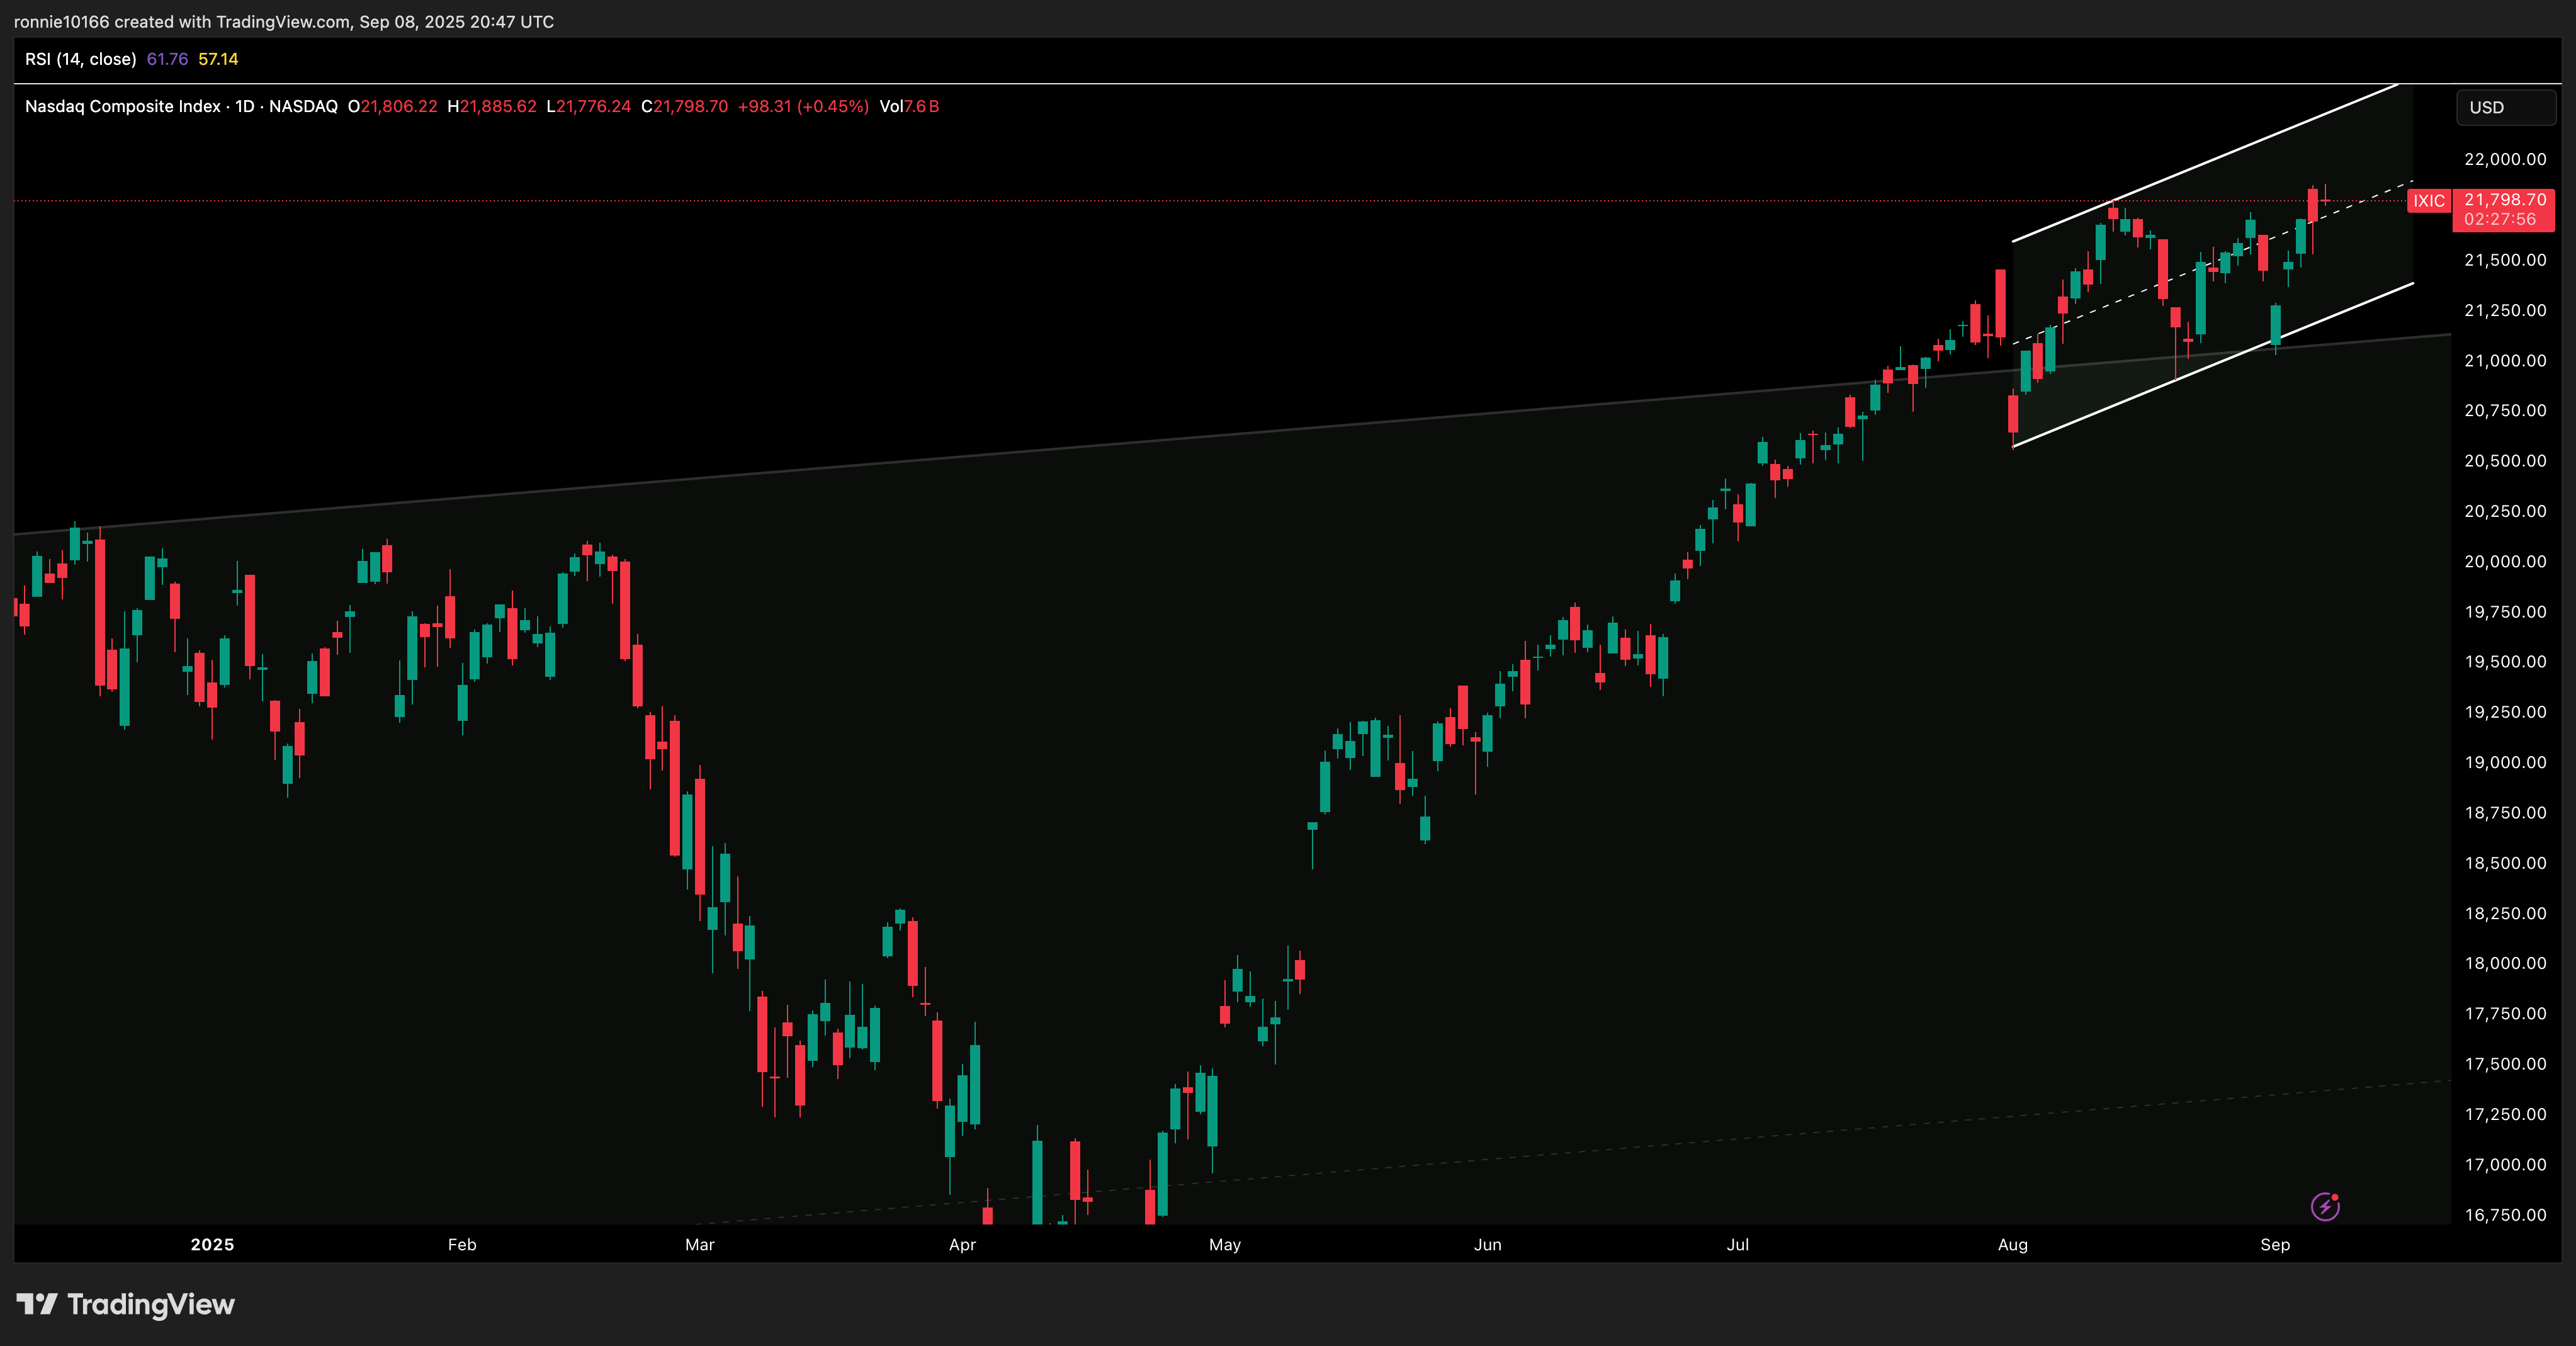Click the purple RSI value 61.76
Image resolution: width=2576 pixels, height=1346 pixels.
(x=167, y=59)
